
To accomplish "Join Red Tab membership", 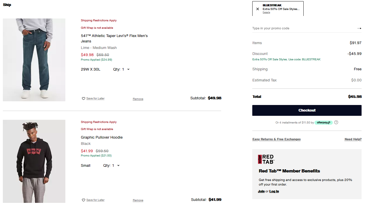I will [x=261, y=191].
